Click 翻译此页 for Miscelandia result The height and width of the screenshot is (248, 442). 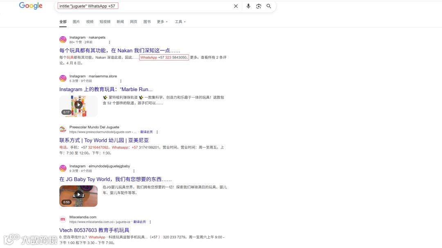click(140, 222)
